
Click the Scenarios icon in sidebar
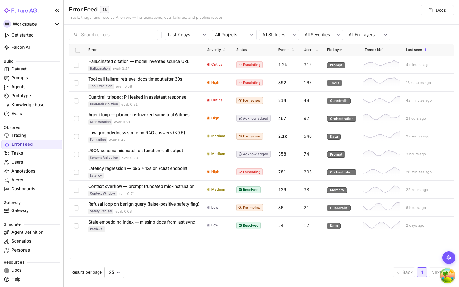click(x=7, y=241)
